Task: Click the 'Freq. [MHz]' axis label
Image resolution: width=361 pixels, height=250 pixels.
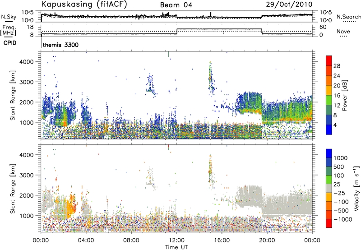Action: click(x=9, y=30)
